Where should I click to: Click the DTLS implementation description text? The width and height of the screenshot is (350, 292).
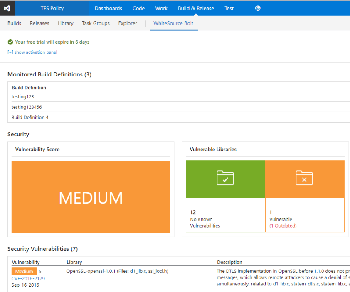[283, 277]
